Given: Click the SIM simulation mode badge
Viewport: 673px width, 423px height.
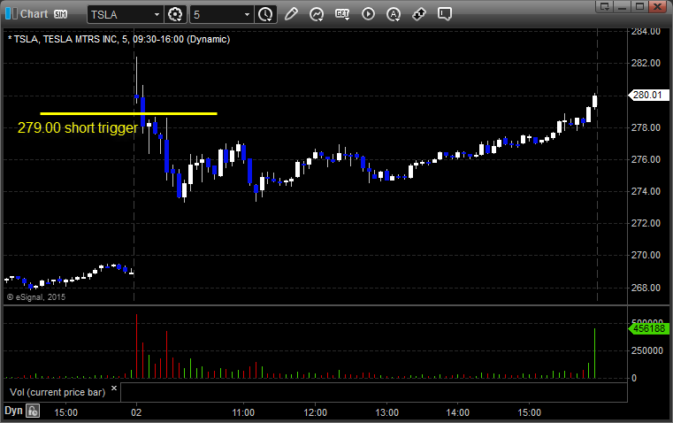Looking at the screenshot, I should pos(60,14).
